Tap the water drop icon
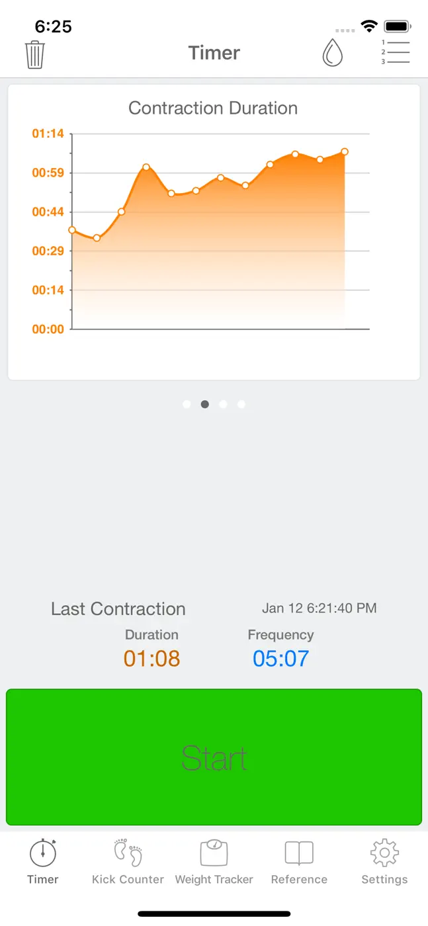This screenshot has height=926, width=428. 333,53
